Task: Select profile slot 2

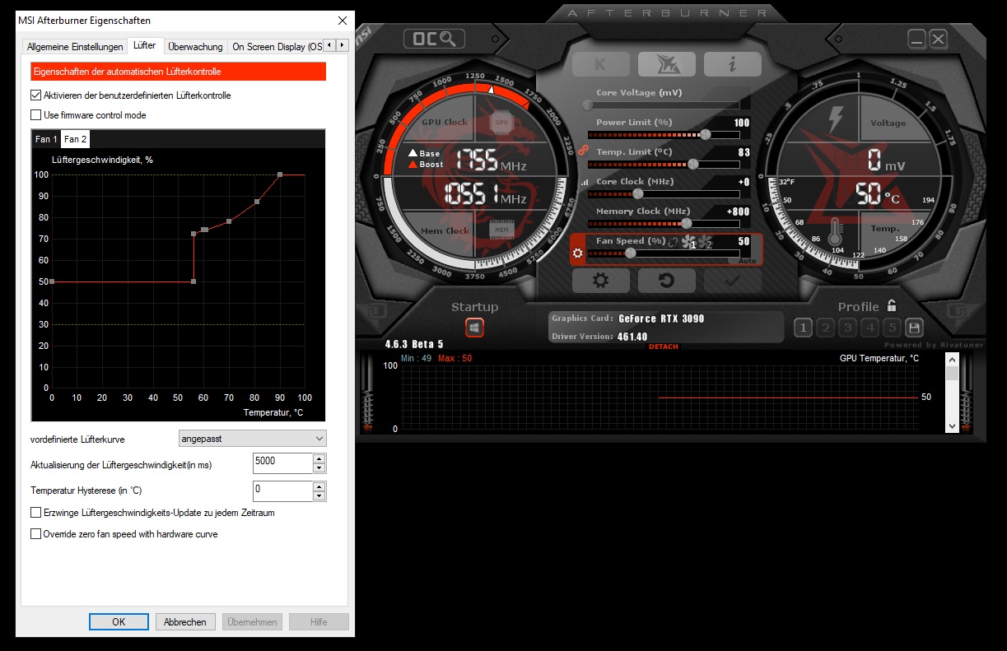Action: pos(825,328)
